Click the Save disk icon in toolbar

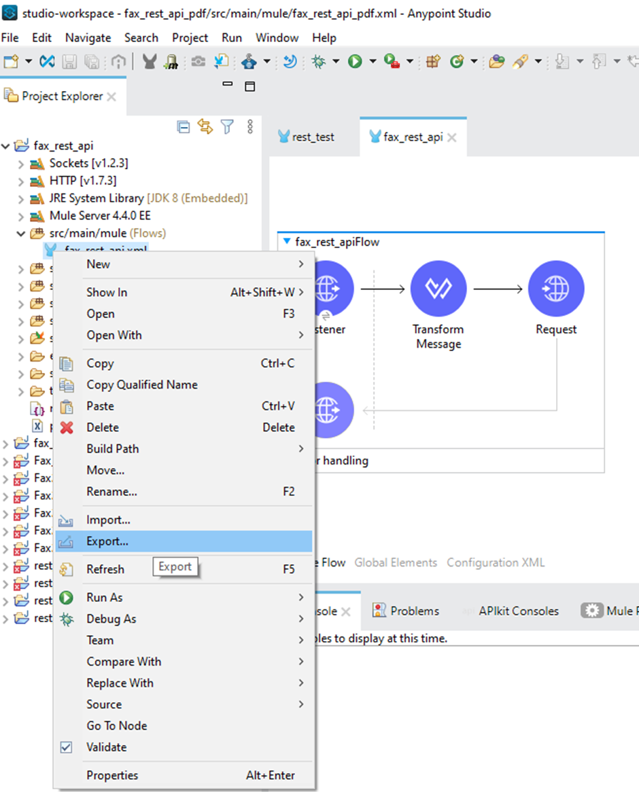tap(69, 62)
